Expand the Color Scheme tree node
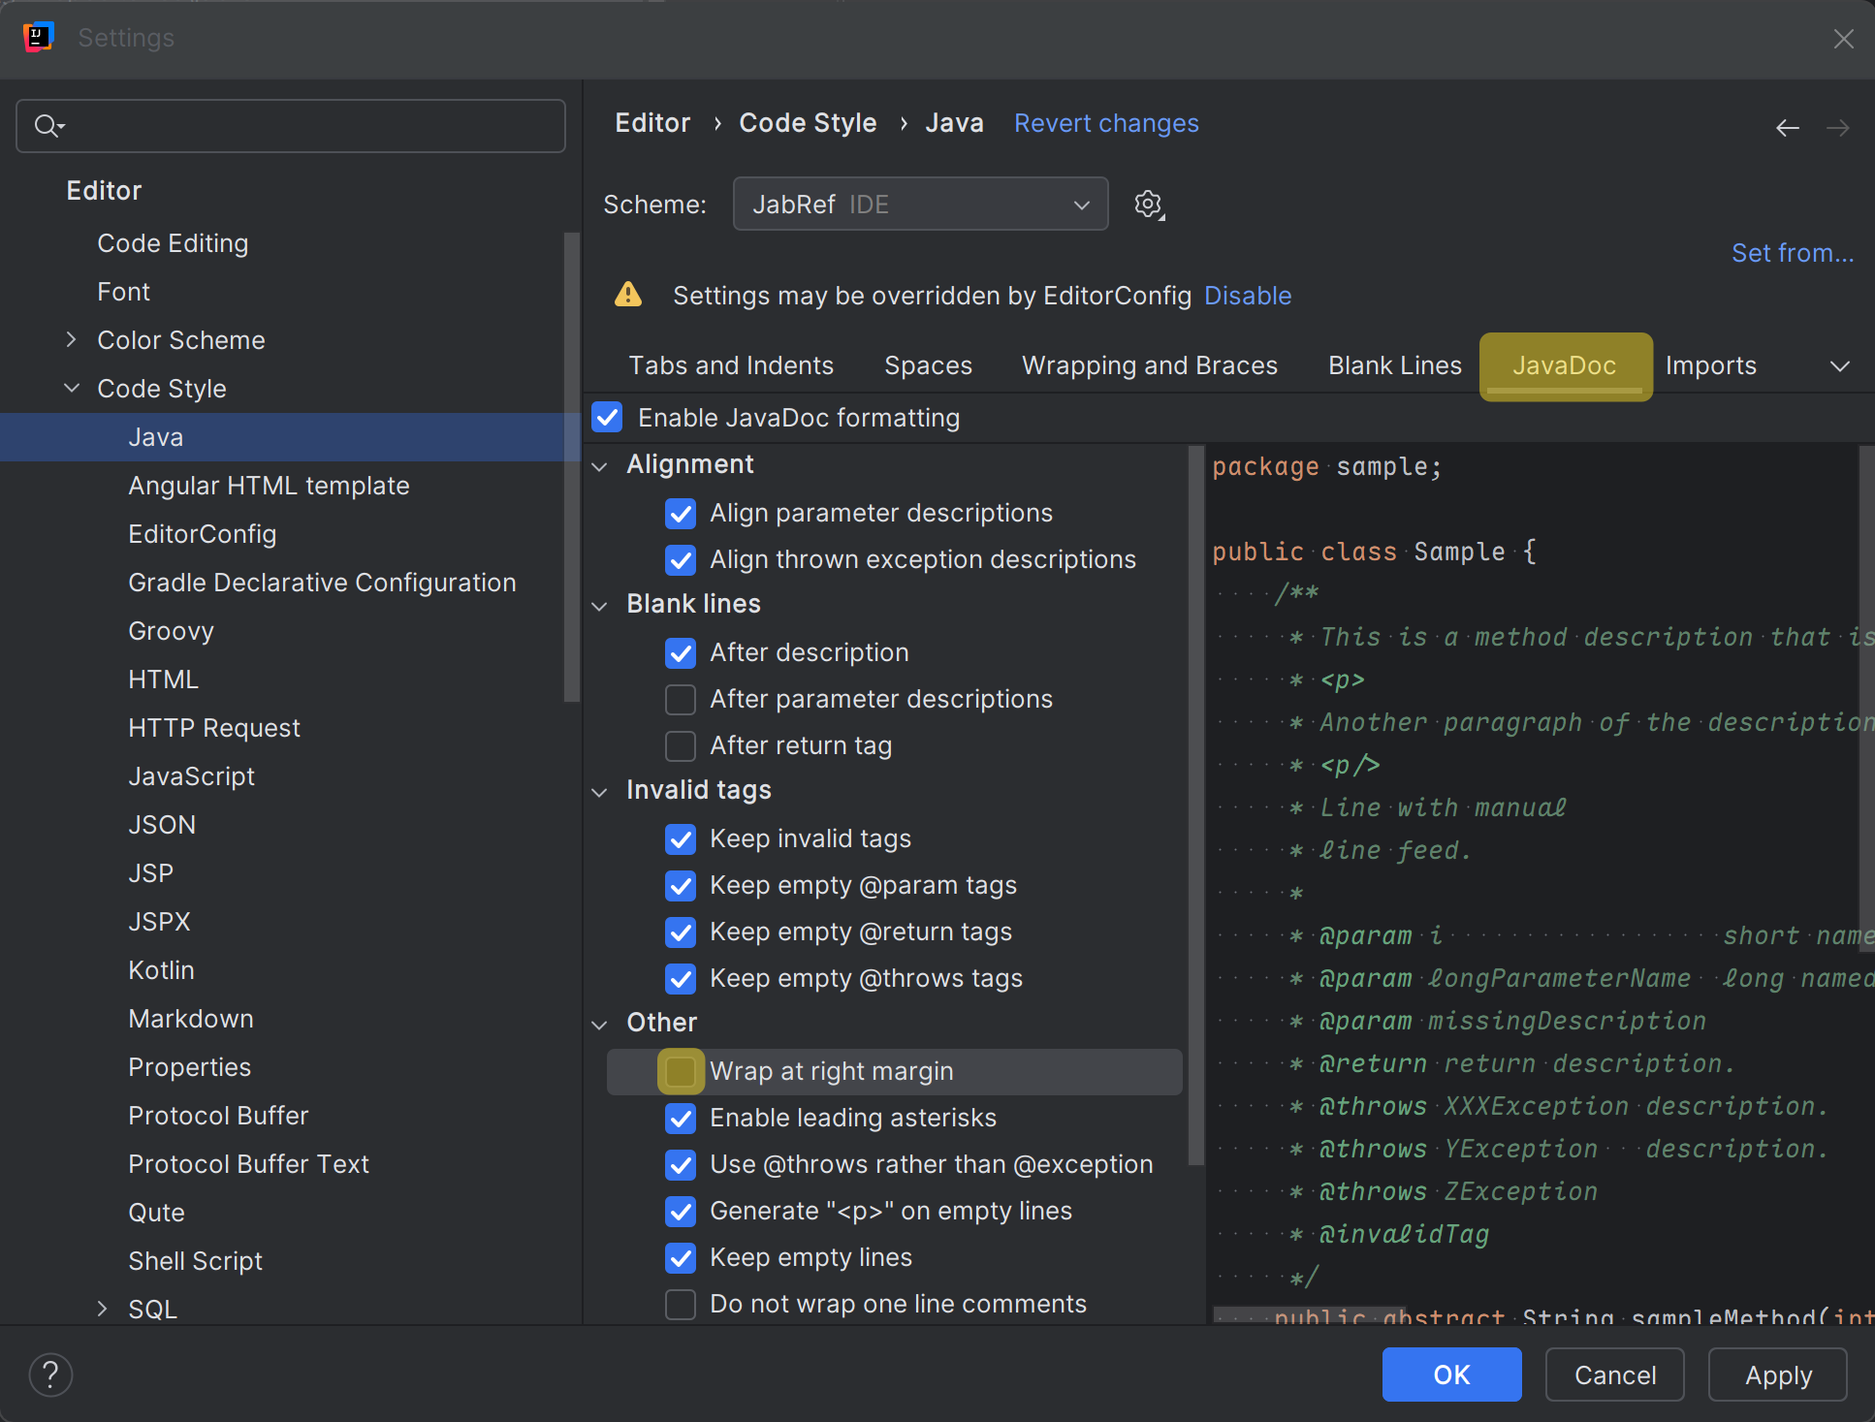The width and height of the screenshot is (1875, 1422). click(71, 339)
